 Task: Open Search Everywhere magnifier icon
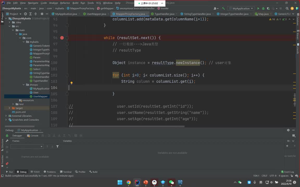tap(287, 8)
